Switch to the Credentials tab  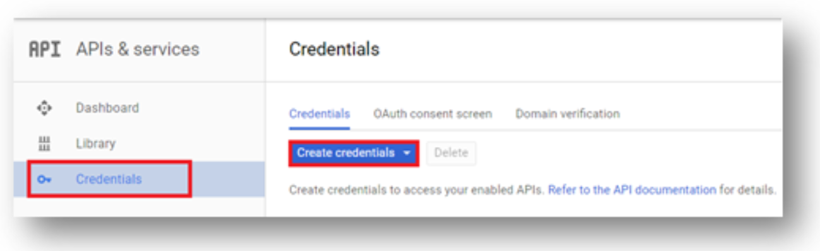click(319, 114)
